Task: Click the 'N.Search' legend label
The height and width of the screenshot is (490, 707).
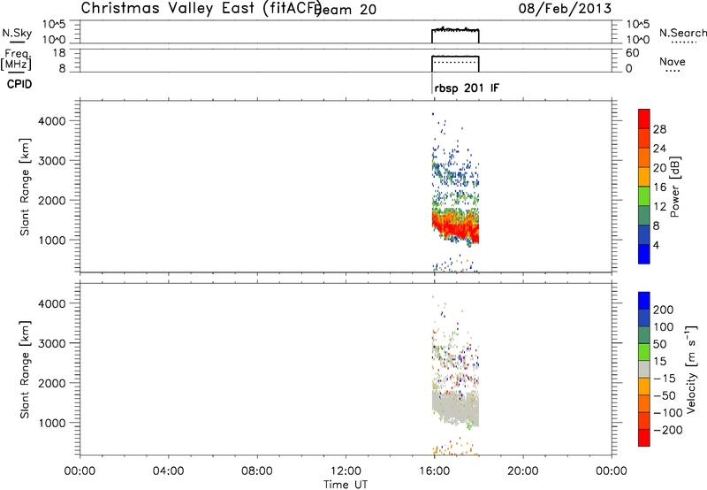Action: 682,33
